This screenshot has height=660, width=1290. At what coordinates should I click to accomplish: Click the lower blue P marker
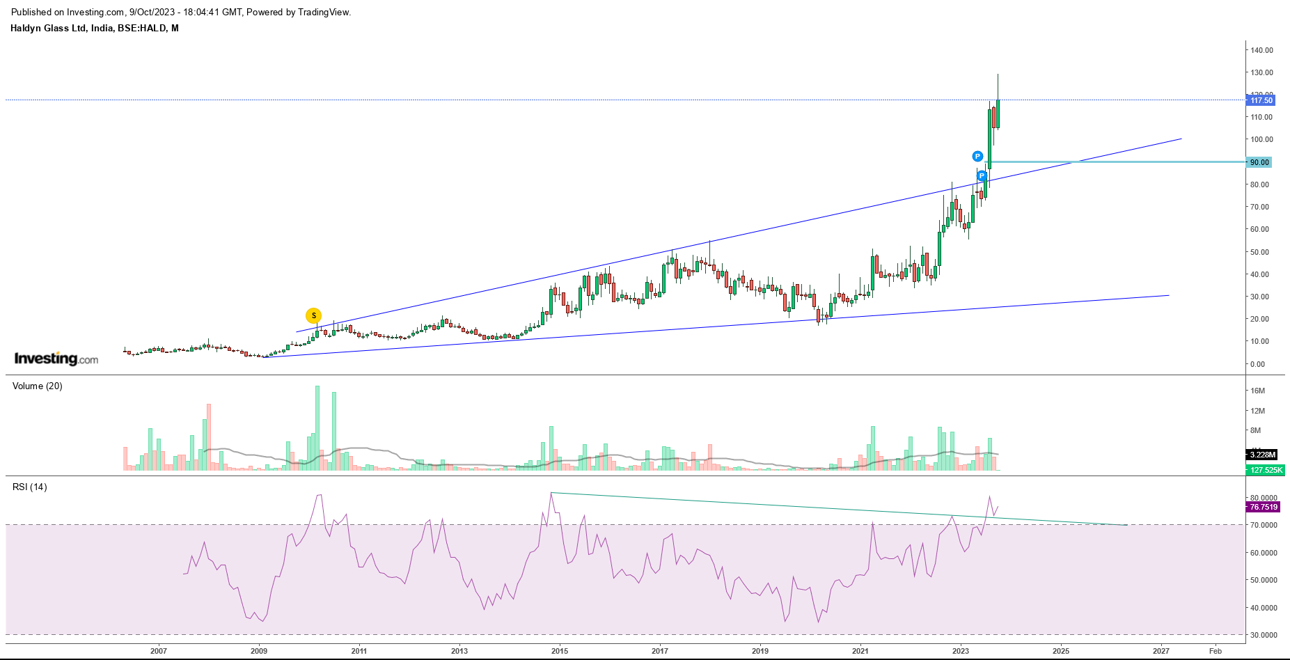(x=982, y=176)
